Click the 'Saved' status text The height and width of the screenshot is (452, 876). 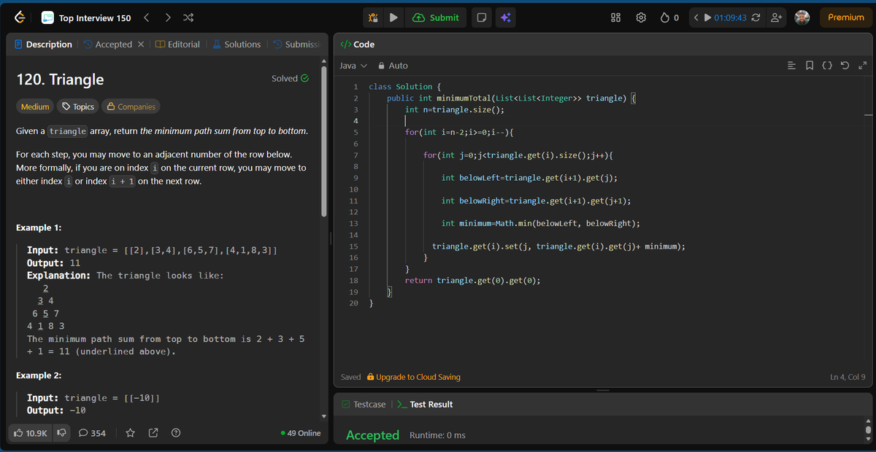[351, 377]
